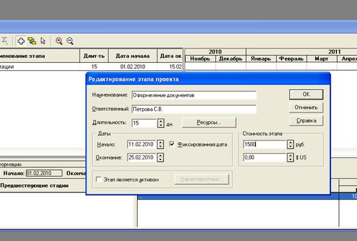Viewport: 357px width, 241px height.
Task: Zoom in on the Gantt chart
Action: [x=59, y=41]
